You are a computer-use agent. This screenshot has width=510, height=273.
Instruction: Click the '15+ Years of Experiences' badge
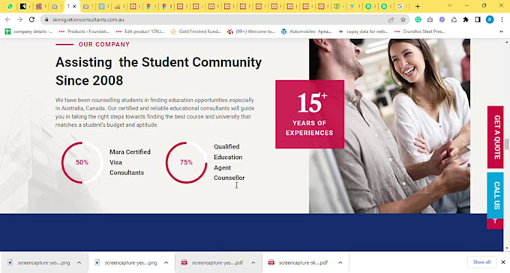(310, 114)
